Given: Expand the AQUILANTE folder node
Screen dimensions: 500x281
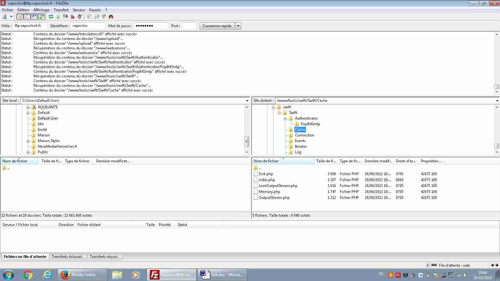Looking at the screenshot, I should [x=28, y=107].
